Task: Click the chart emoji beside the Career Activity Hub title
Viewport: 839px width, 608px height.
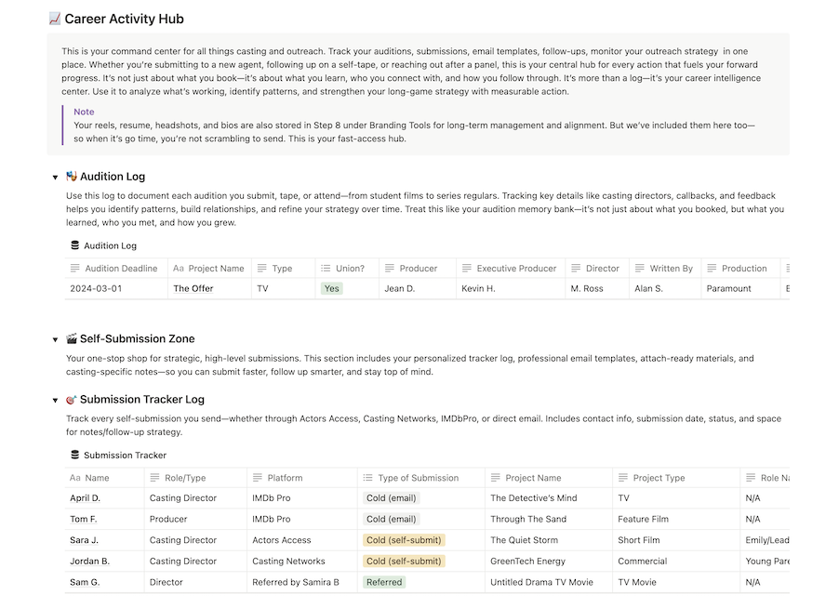Action: [55, 19]
